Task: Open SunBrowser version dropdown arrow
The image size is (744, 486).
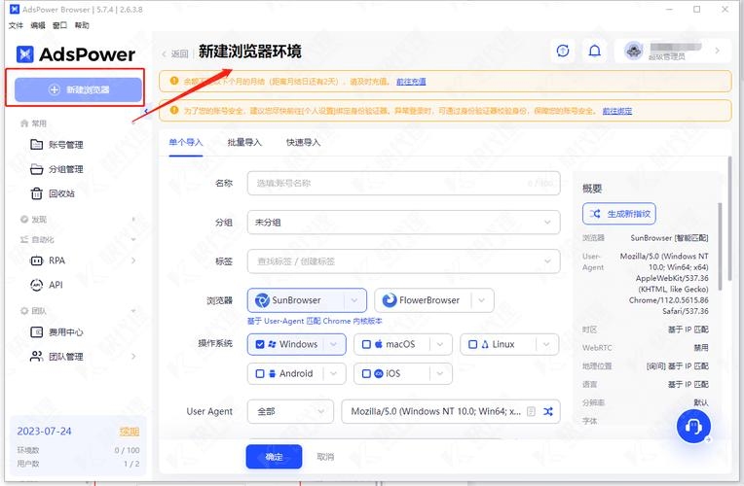Action: (354, 300)
